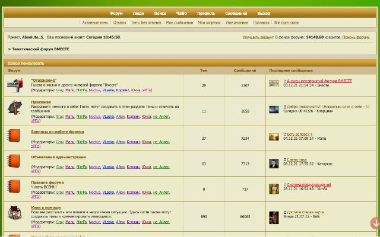Image resolution: width=380 pixels, height=237 pixels.
Task: Click the scroll-down arrow circle icon
Action: point(375,223)
